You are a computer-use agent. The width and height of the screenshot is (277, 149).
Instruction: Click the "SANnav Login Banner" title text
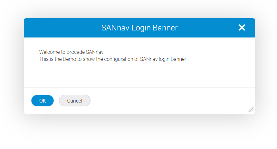click(x=139, y=28)
